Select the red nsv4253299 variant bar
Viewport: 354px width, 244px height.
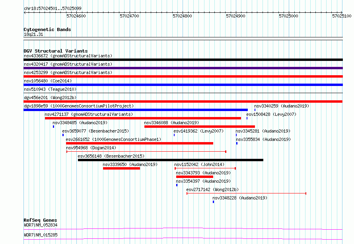[x=183, y=76]
